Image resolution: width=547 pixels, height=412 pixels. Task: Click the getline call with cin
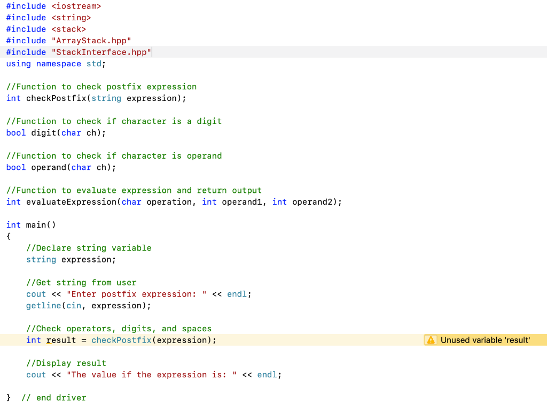pos(88,305)
